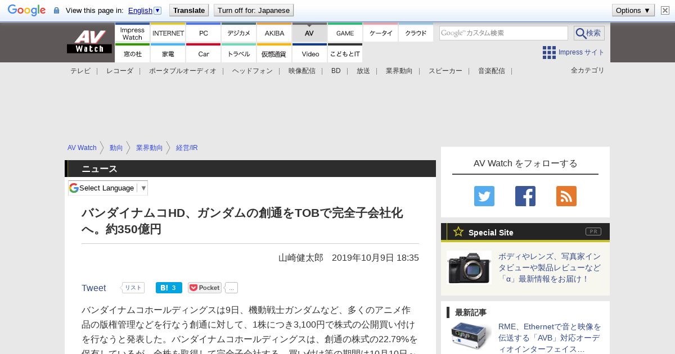
Task: Click the Tweet link
Action: click(94, 288)
